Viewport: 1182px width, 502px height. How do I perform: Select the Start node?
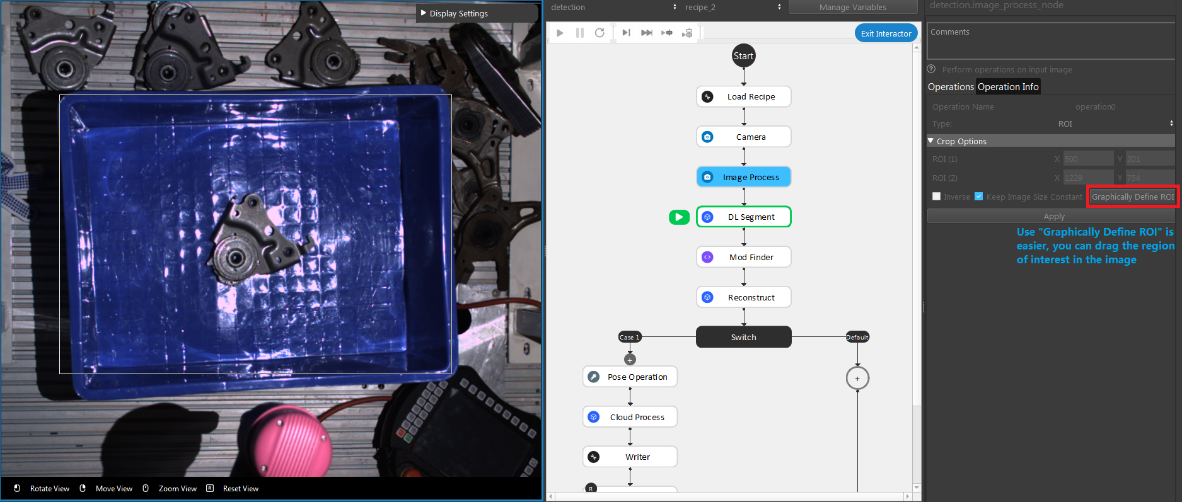(x=743, y=55)
